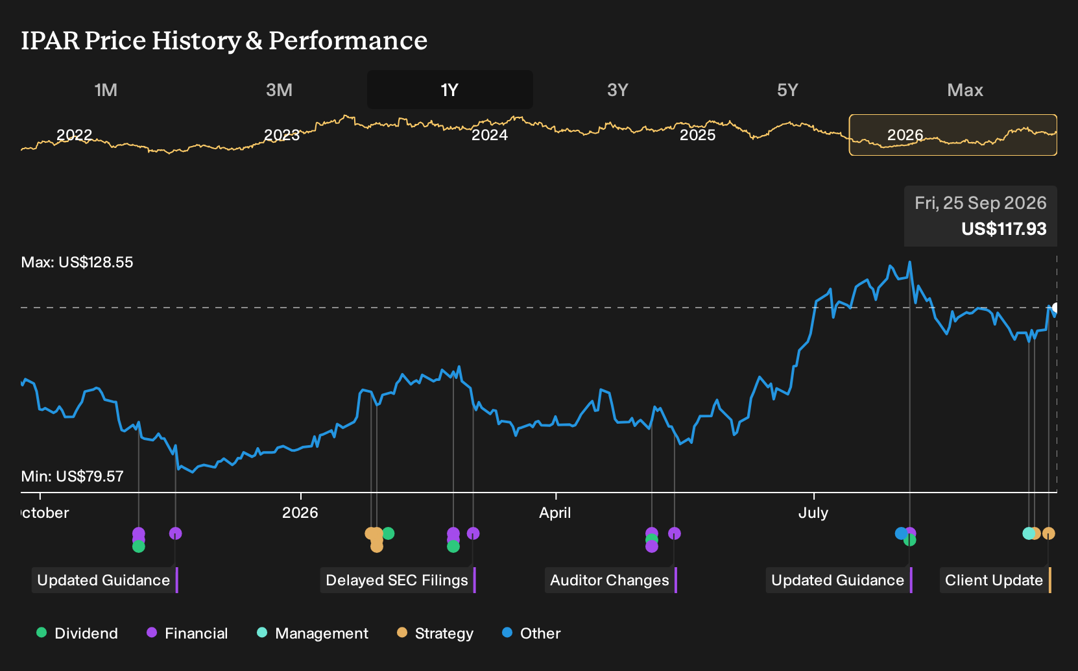
Task: Toggle Management events in legend
Action: pyautogui.click(x=313, y=633)
